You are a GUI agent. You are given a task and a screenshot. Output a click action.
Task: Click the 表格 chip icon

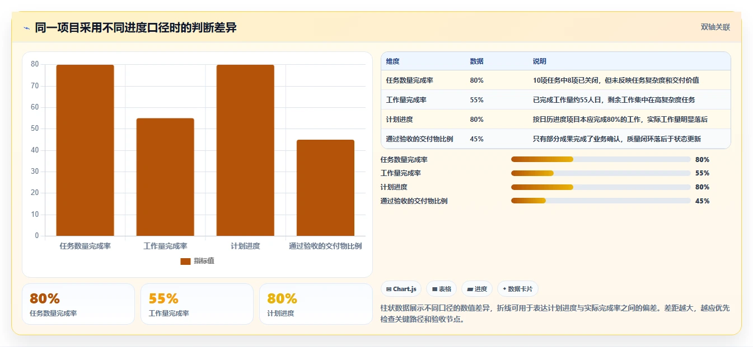[x=434, y=289]
